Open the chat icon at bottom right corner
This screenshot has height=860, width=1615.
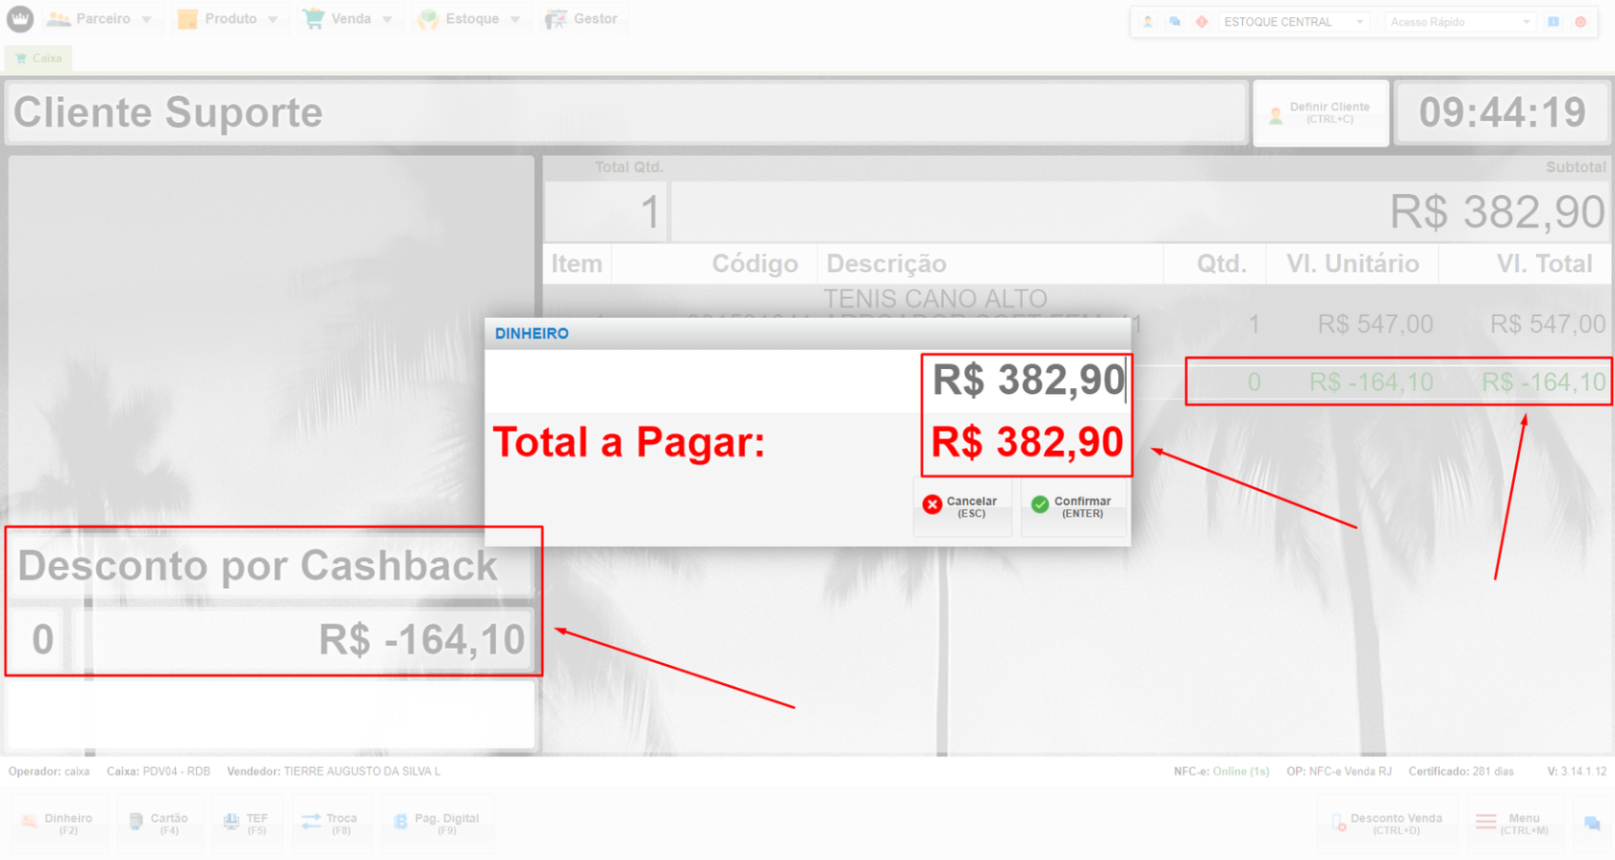(x=1592, y=823)
